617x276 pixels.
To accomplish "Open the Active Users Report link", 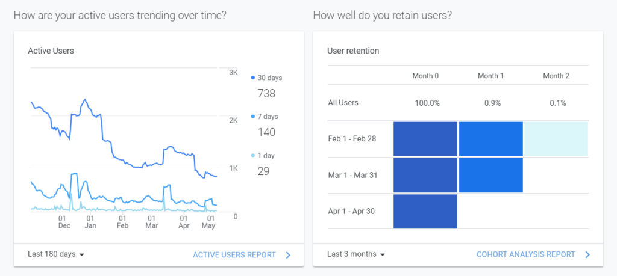I will (234, 255).
